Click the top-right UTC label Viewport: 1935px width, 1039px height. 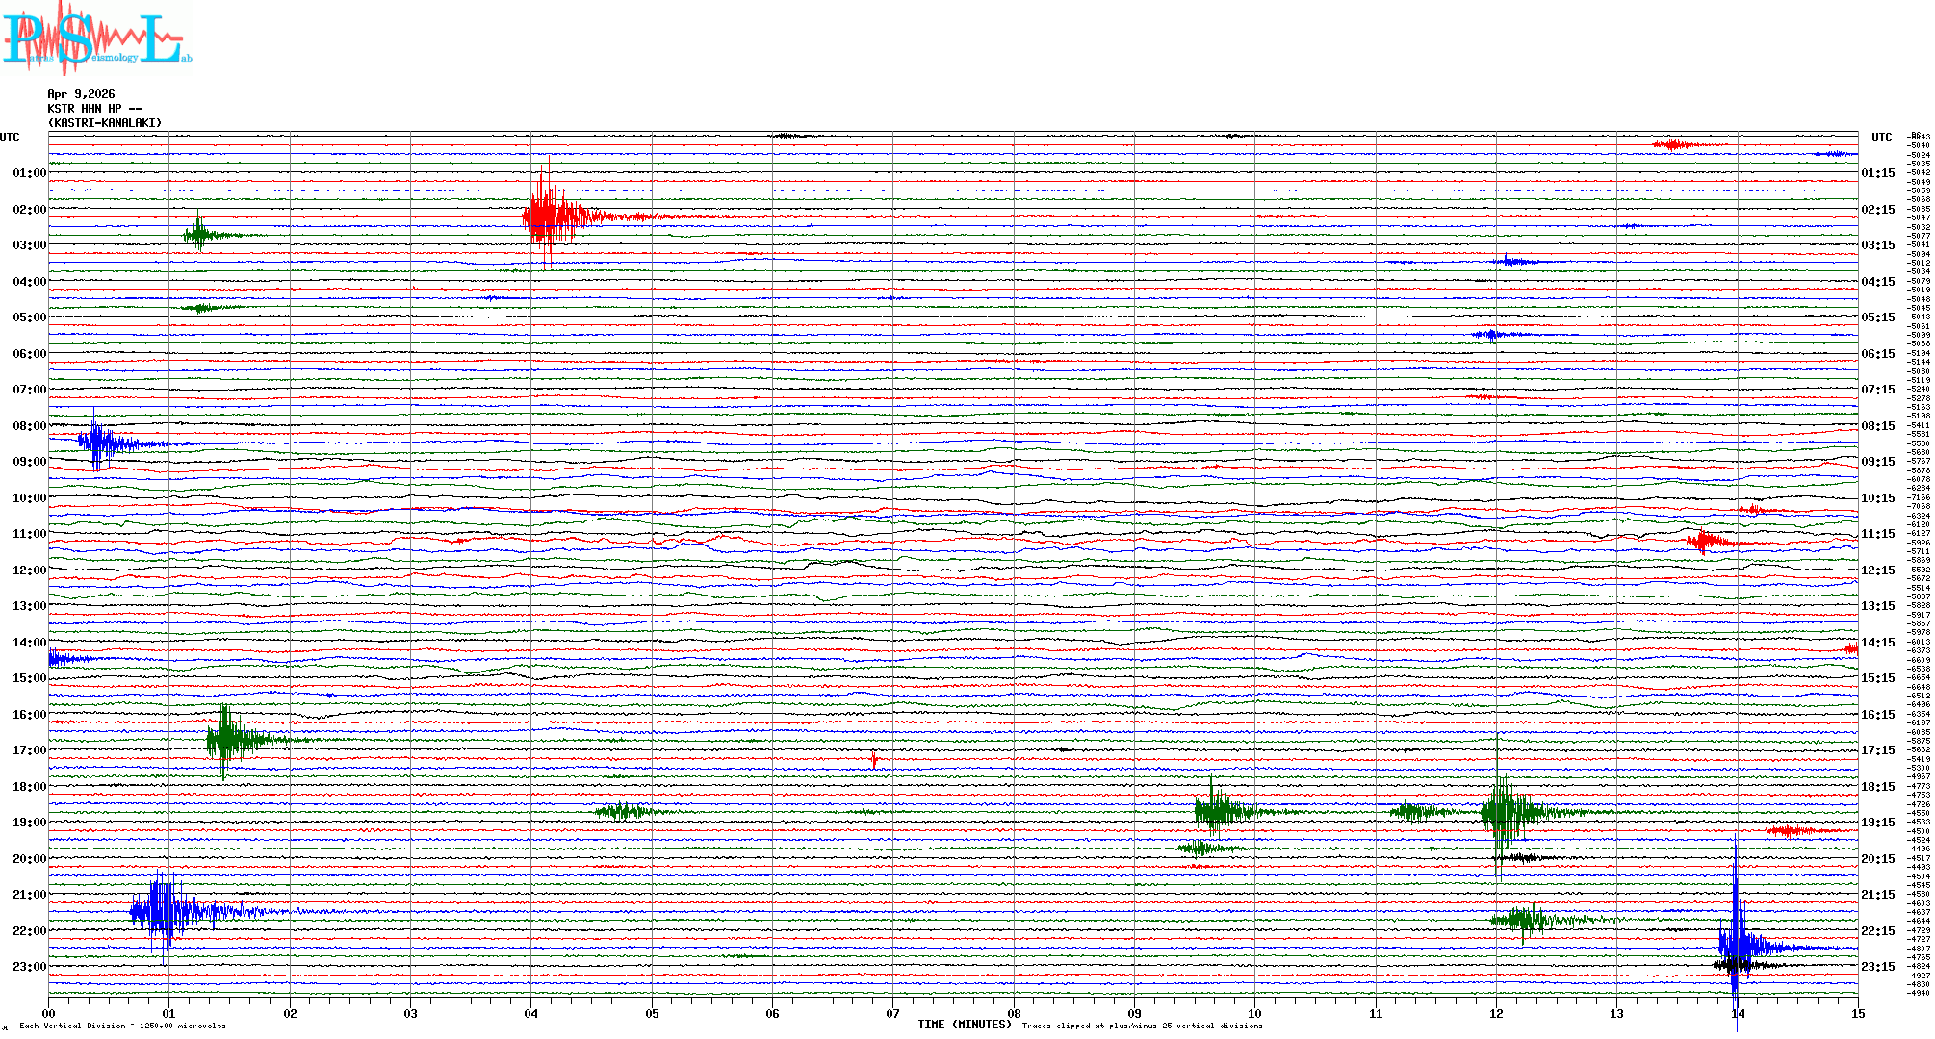(1881, 138)
